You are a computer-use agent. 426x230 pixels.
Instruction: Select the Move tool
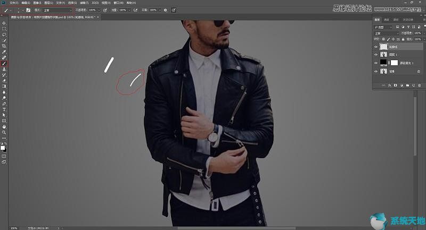[x=4, y=23]
